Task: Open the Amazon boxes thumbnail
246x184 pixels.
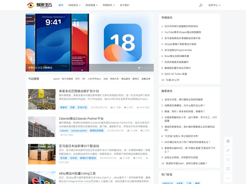Action: [42, 154]
